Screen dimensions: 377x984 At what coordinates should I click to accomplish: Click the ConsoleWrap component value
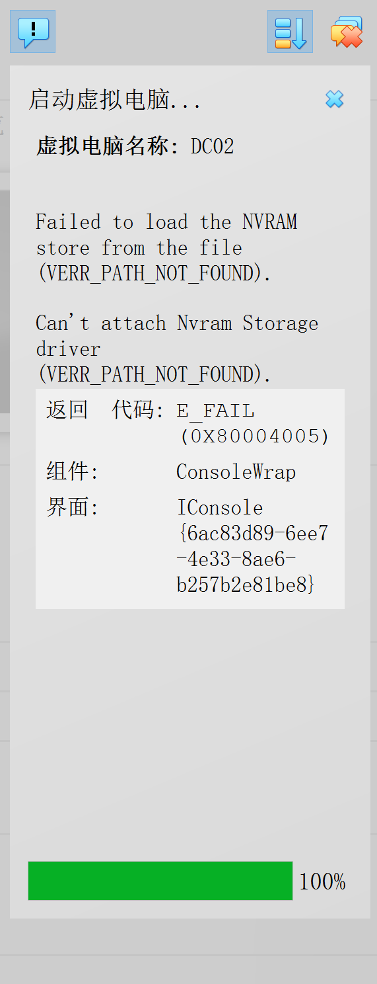point(236,471)
